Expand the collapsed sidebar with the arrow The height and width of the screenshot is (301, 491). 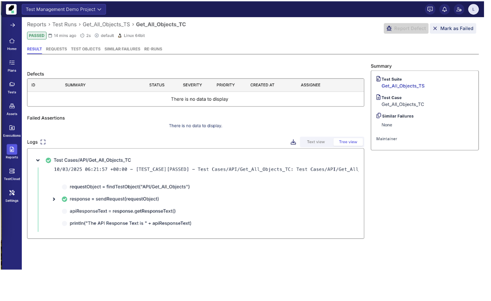point(11,25)
